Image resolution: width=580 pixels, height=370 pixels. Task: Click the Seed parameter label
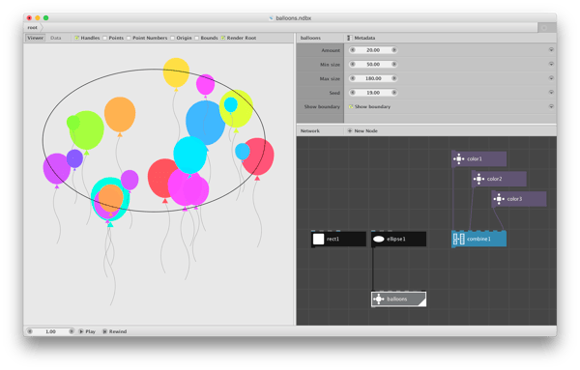[x=334, y=93]
